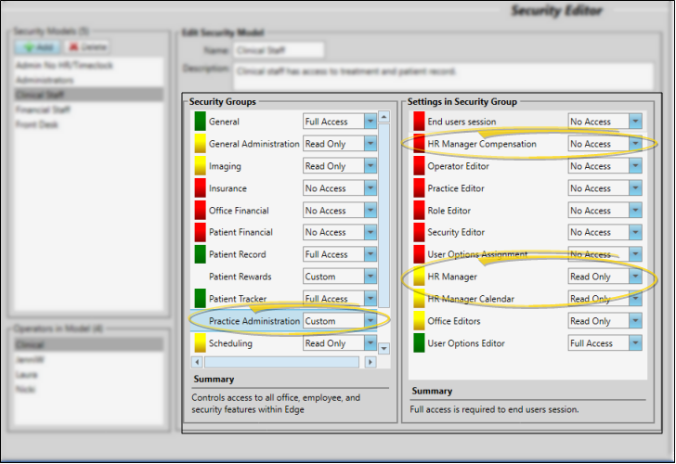
Task: Click the Name input field
Action: coord(277,50)
